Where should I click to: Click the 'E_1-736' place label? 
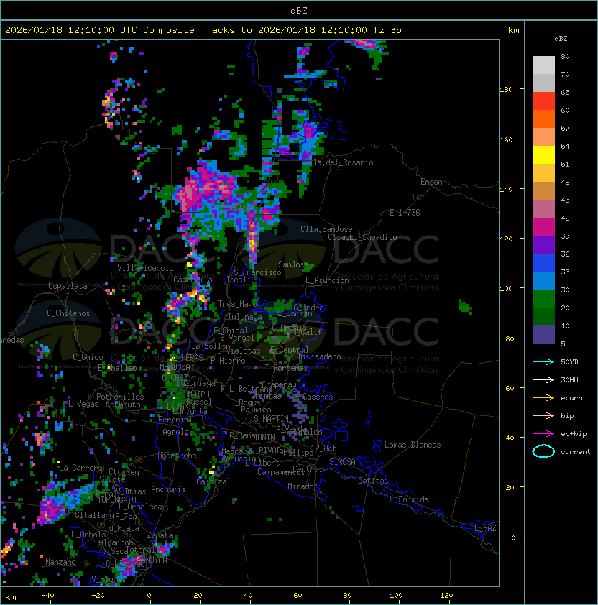pyautogui.click(x=405, y=212)
